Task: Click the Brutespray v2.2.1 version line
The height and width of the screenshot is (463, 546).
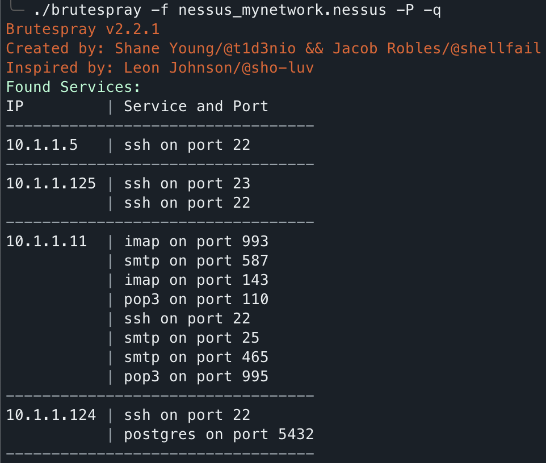Action: 83,29
